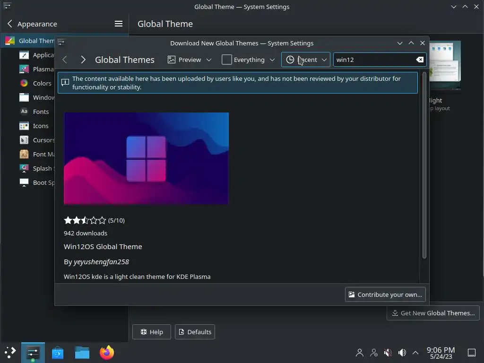The width and height of the screenshot is (484, 363).
Task: Open the Win12OS theme preview image
Action: click(147, 158)
